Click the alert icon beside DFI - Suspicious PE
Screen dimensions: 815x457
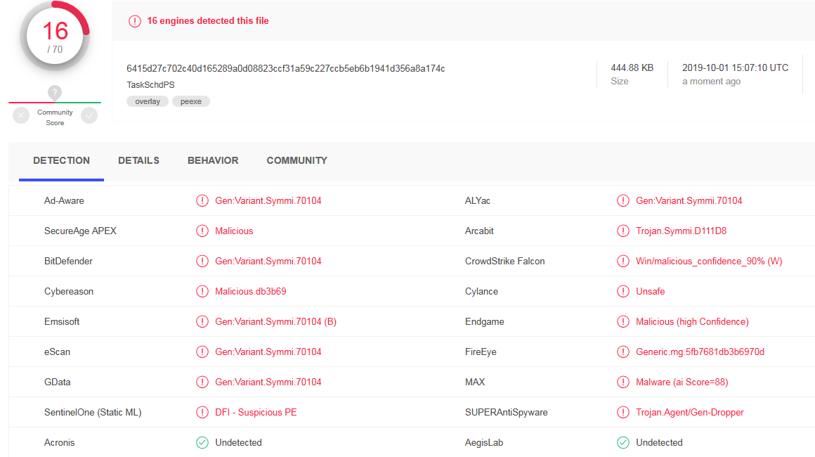(202, 412)
